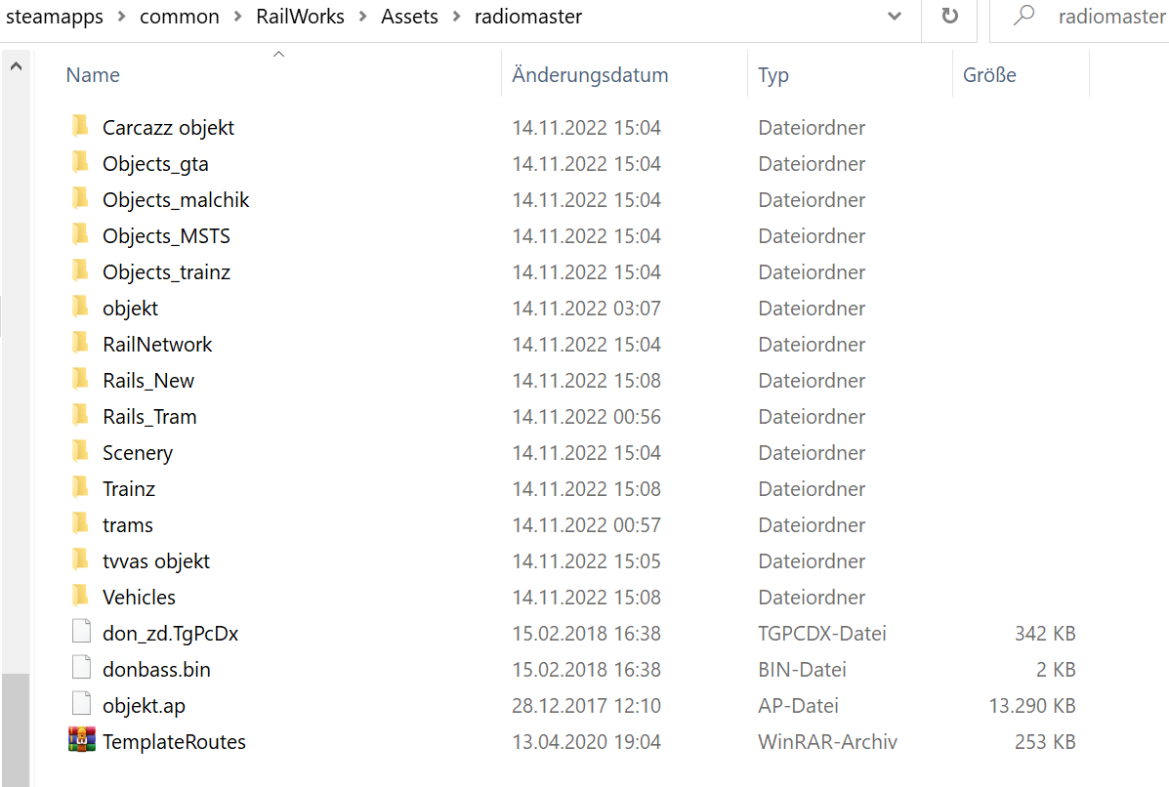Expand the chevron after common breadcrumb
The image size is (1169, 787).
coord(238,17)
